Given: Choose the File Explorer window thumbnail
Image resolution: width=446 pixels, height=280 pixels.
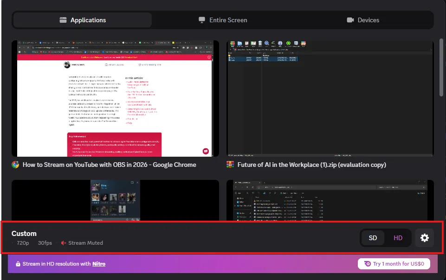Looking at the screenshot, I should click(330, 199).
